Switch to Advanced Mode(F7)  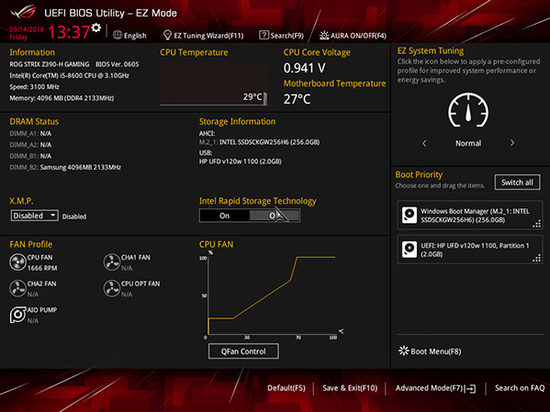435,388
